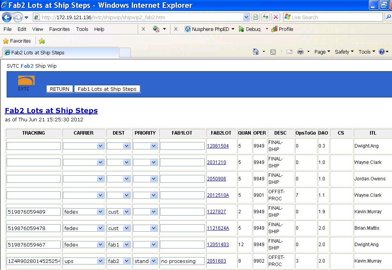Open the Safety command bar menu
392x270 pixels.
[344, 52]
